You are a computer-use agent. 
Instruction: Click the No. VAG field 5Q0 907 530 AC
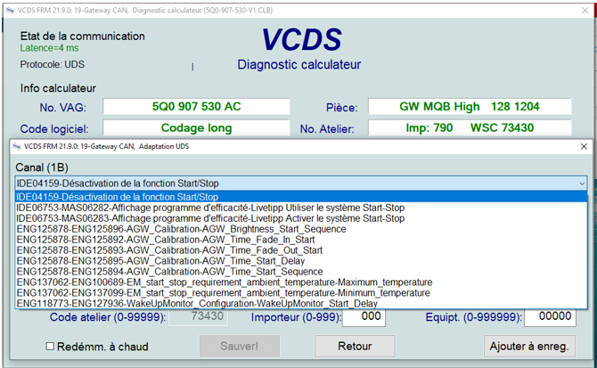tap(196, 107)
